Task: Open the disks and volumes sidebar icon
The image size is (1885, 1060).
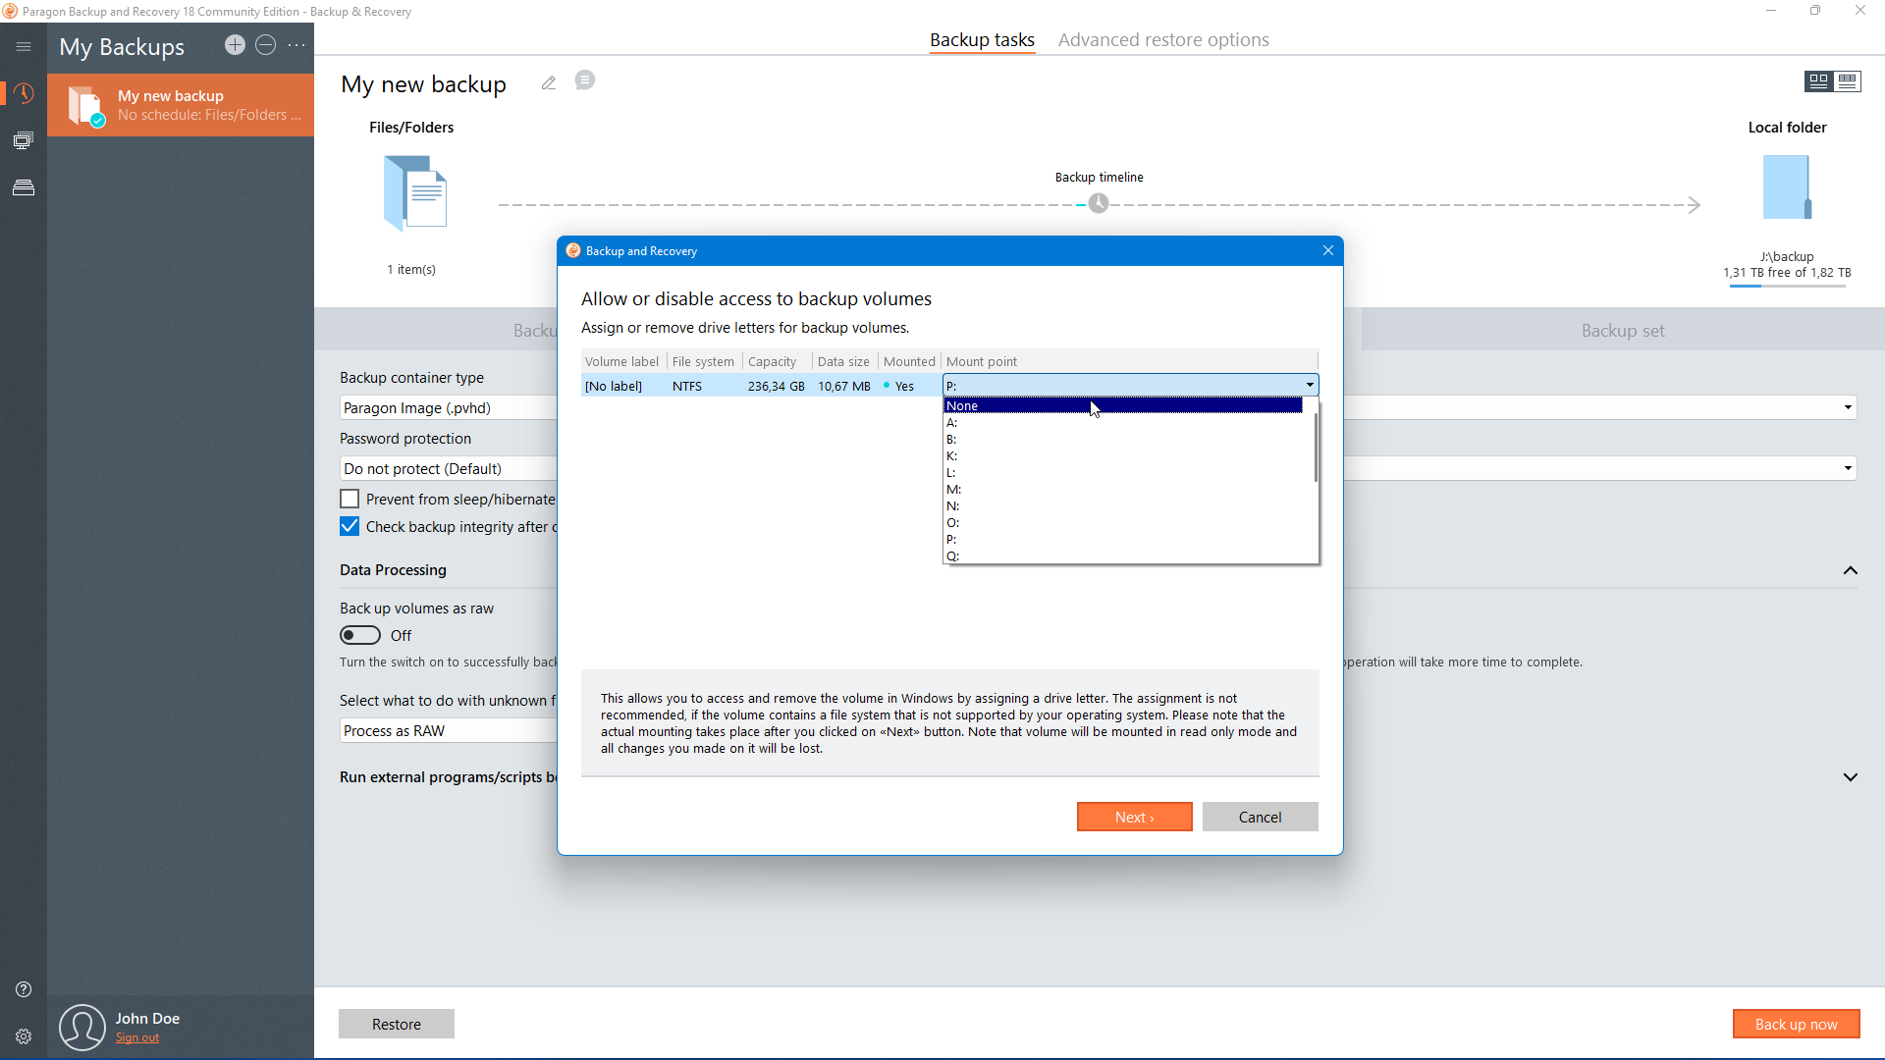Action: click(x=24, y=187)
